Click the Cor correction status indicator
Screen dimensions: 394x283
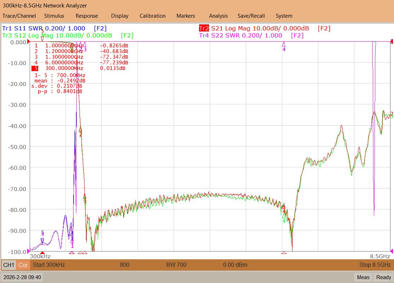point(23,265)
